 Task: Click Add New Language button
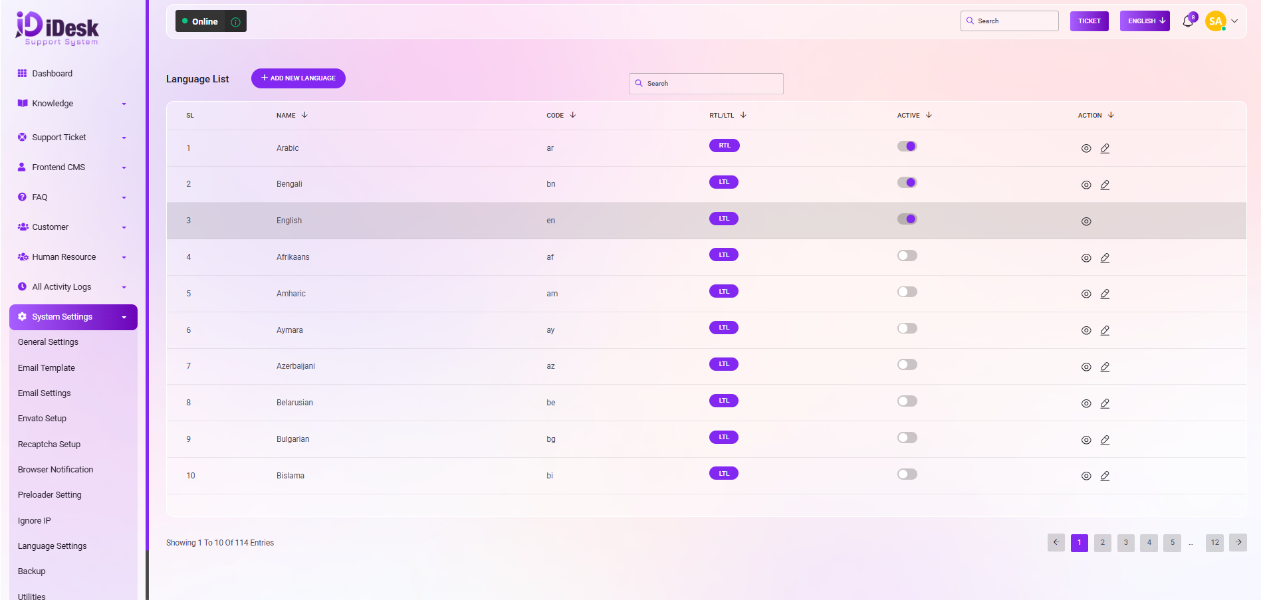(x=298, y=78)
